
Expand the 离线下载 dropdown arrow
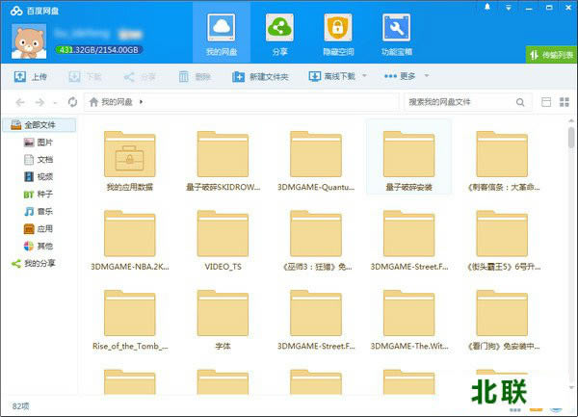click(x=364, y=76)
